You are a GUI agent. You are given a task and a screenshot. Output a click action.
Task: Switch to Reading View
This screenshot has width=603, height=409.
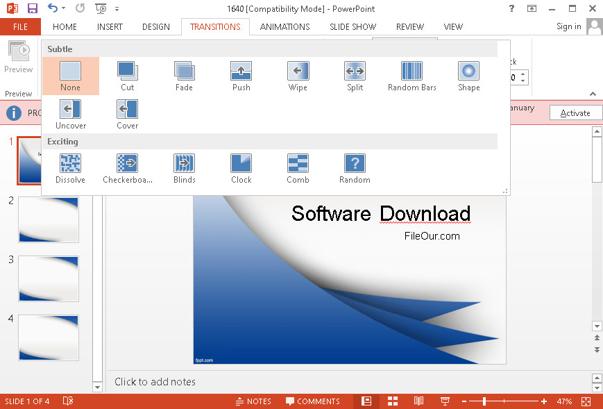tap(419, 401)
